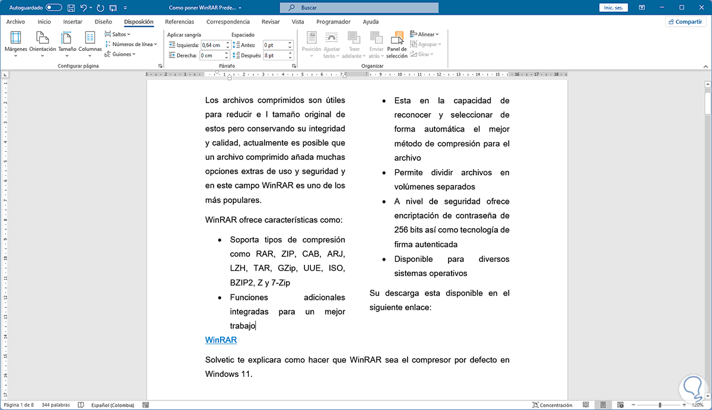Open the Párrafo dialog launcher
This screenshot has width=712, height=410.
(294, 66)
